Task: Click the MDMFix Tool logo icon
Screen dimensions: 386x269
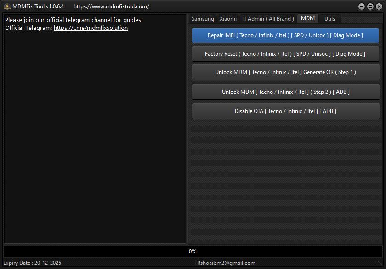Action: coord(7,6)
